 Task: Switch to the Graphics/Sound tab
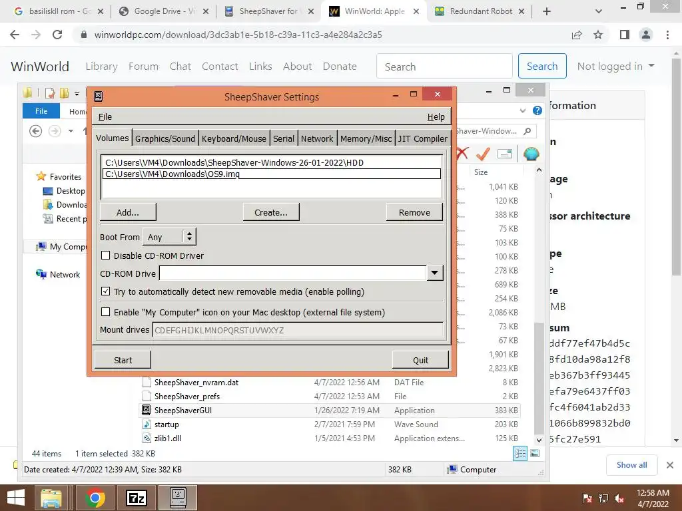click(x=165, y=138)
